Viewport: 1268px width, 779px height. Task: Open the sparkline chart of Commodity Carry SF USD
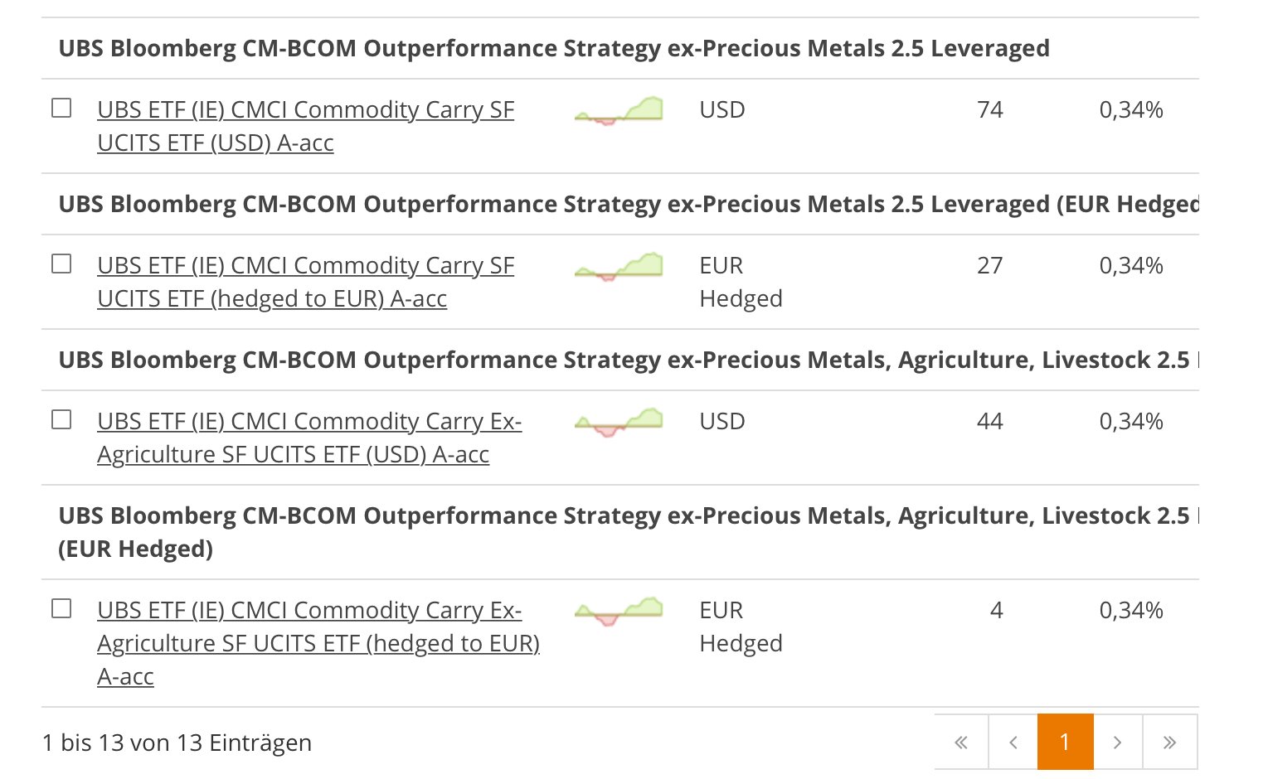pyautogui.click(x=619, y=110)
